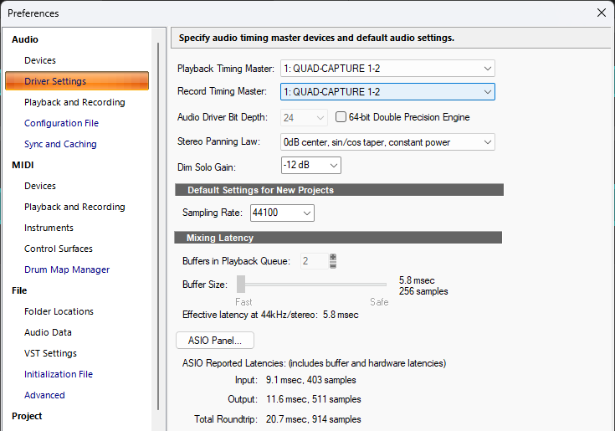Open Dim Solo Gain dropdown
The height and width of the screenshot is (431, 615).
click(x=311, y=165)
